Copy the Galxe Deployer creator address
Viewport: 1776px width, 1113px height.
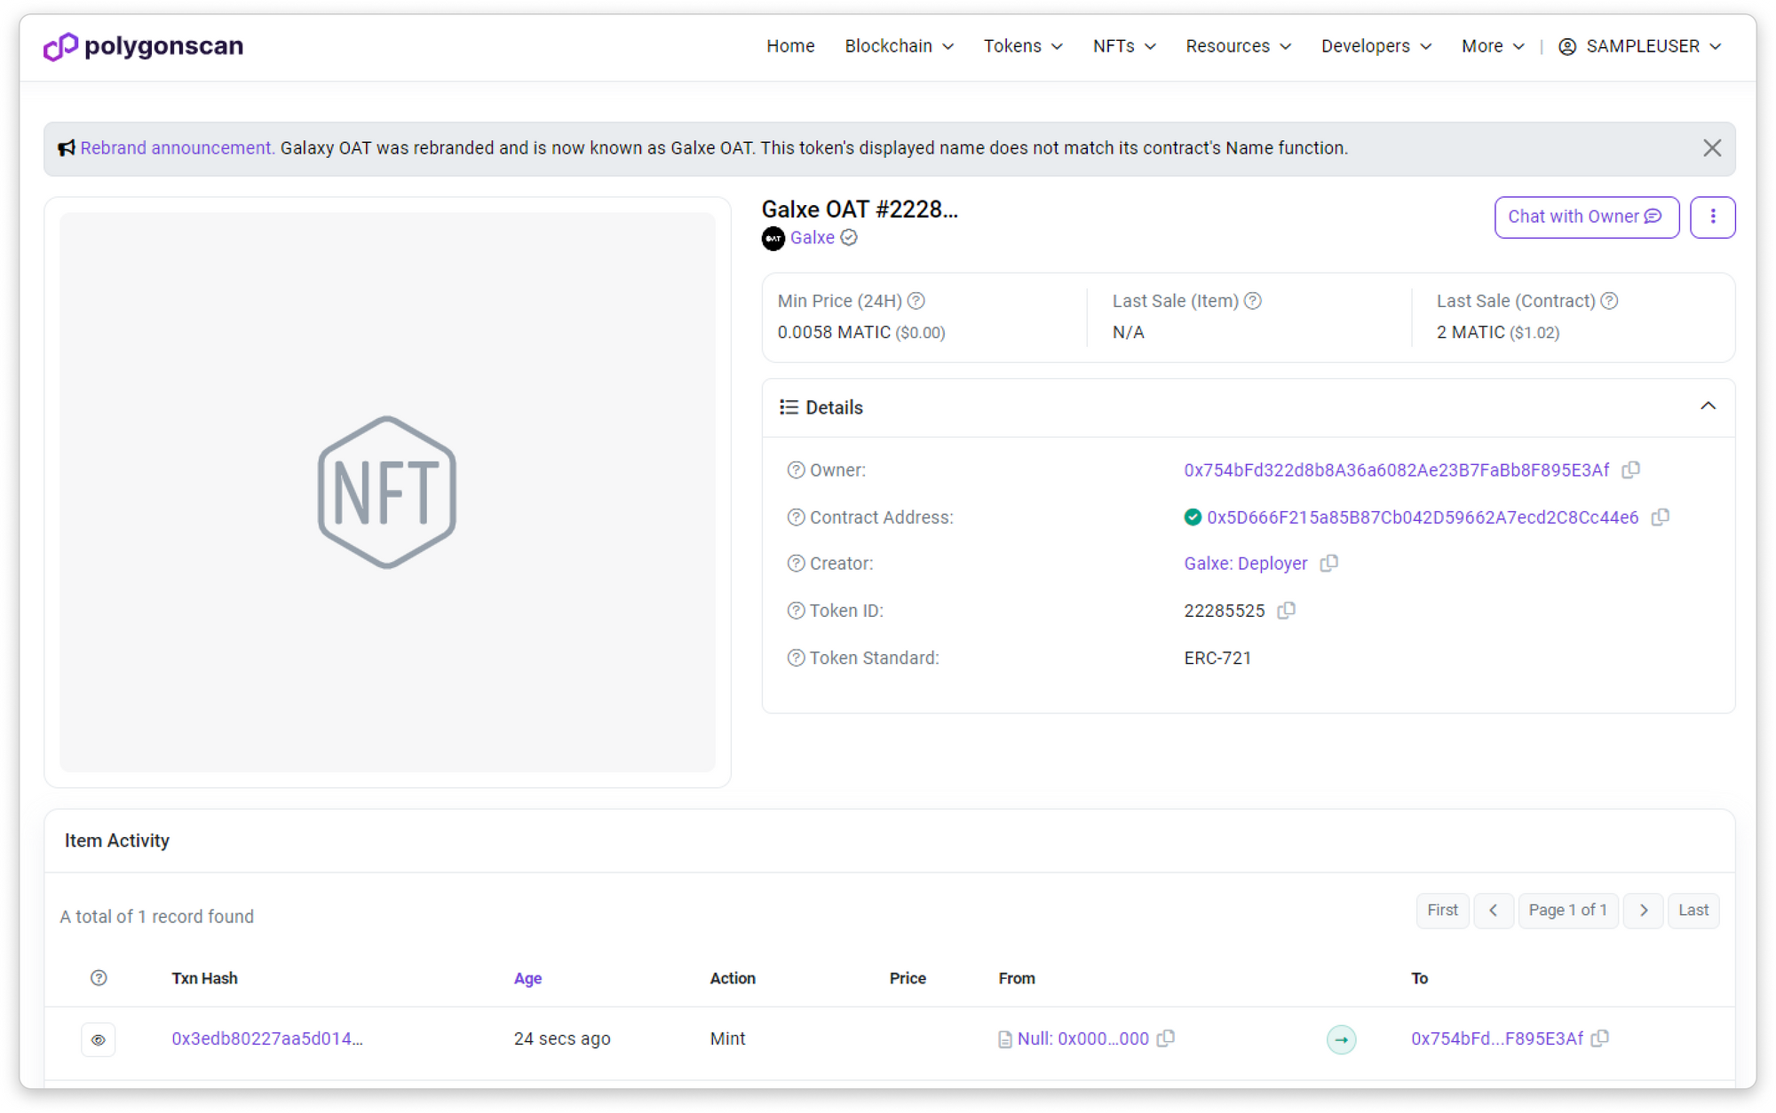(x=1328, y=564)
